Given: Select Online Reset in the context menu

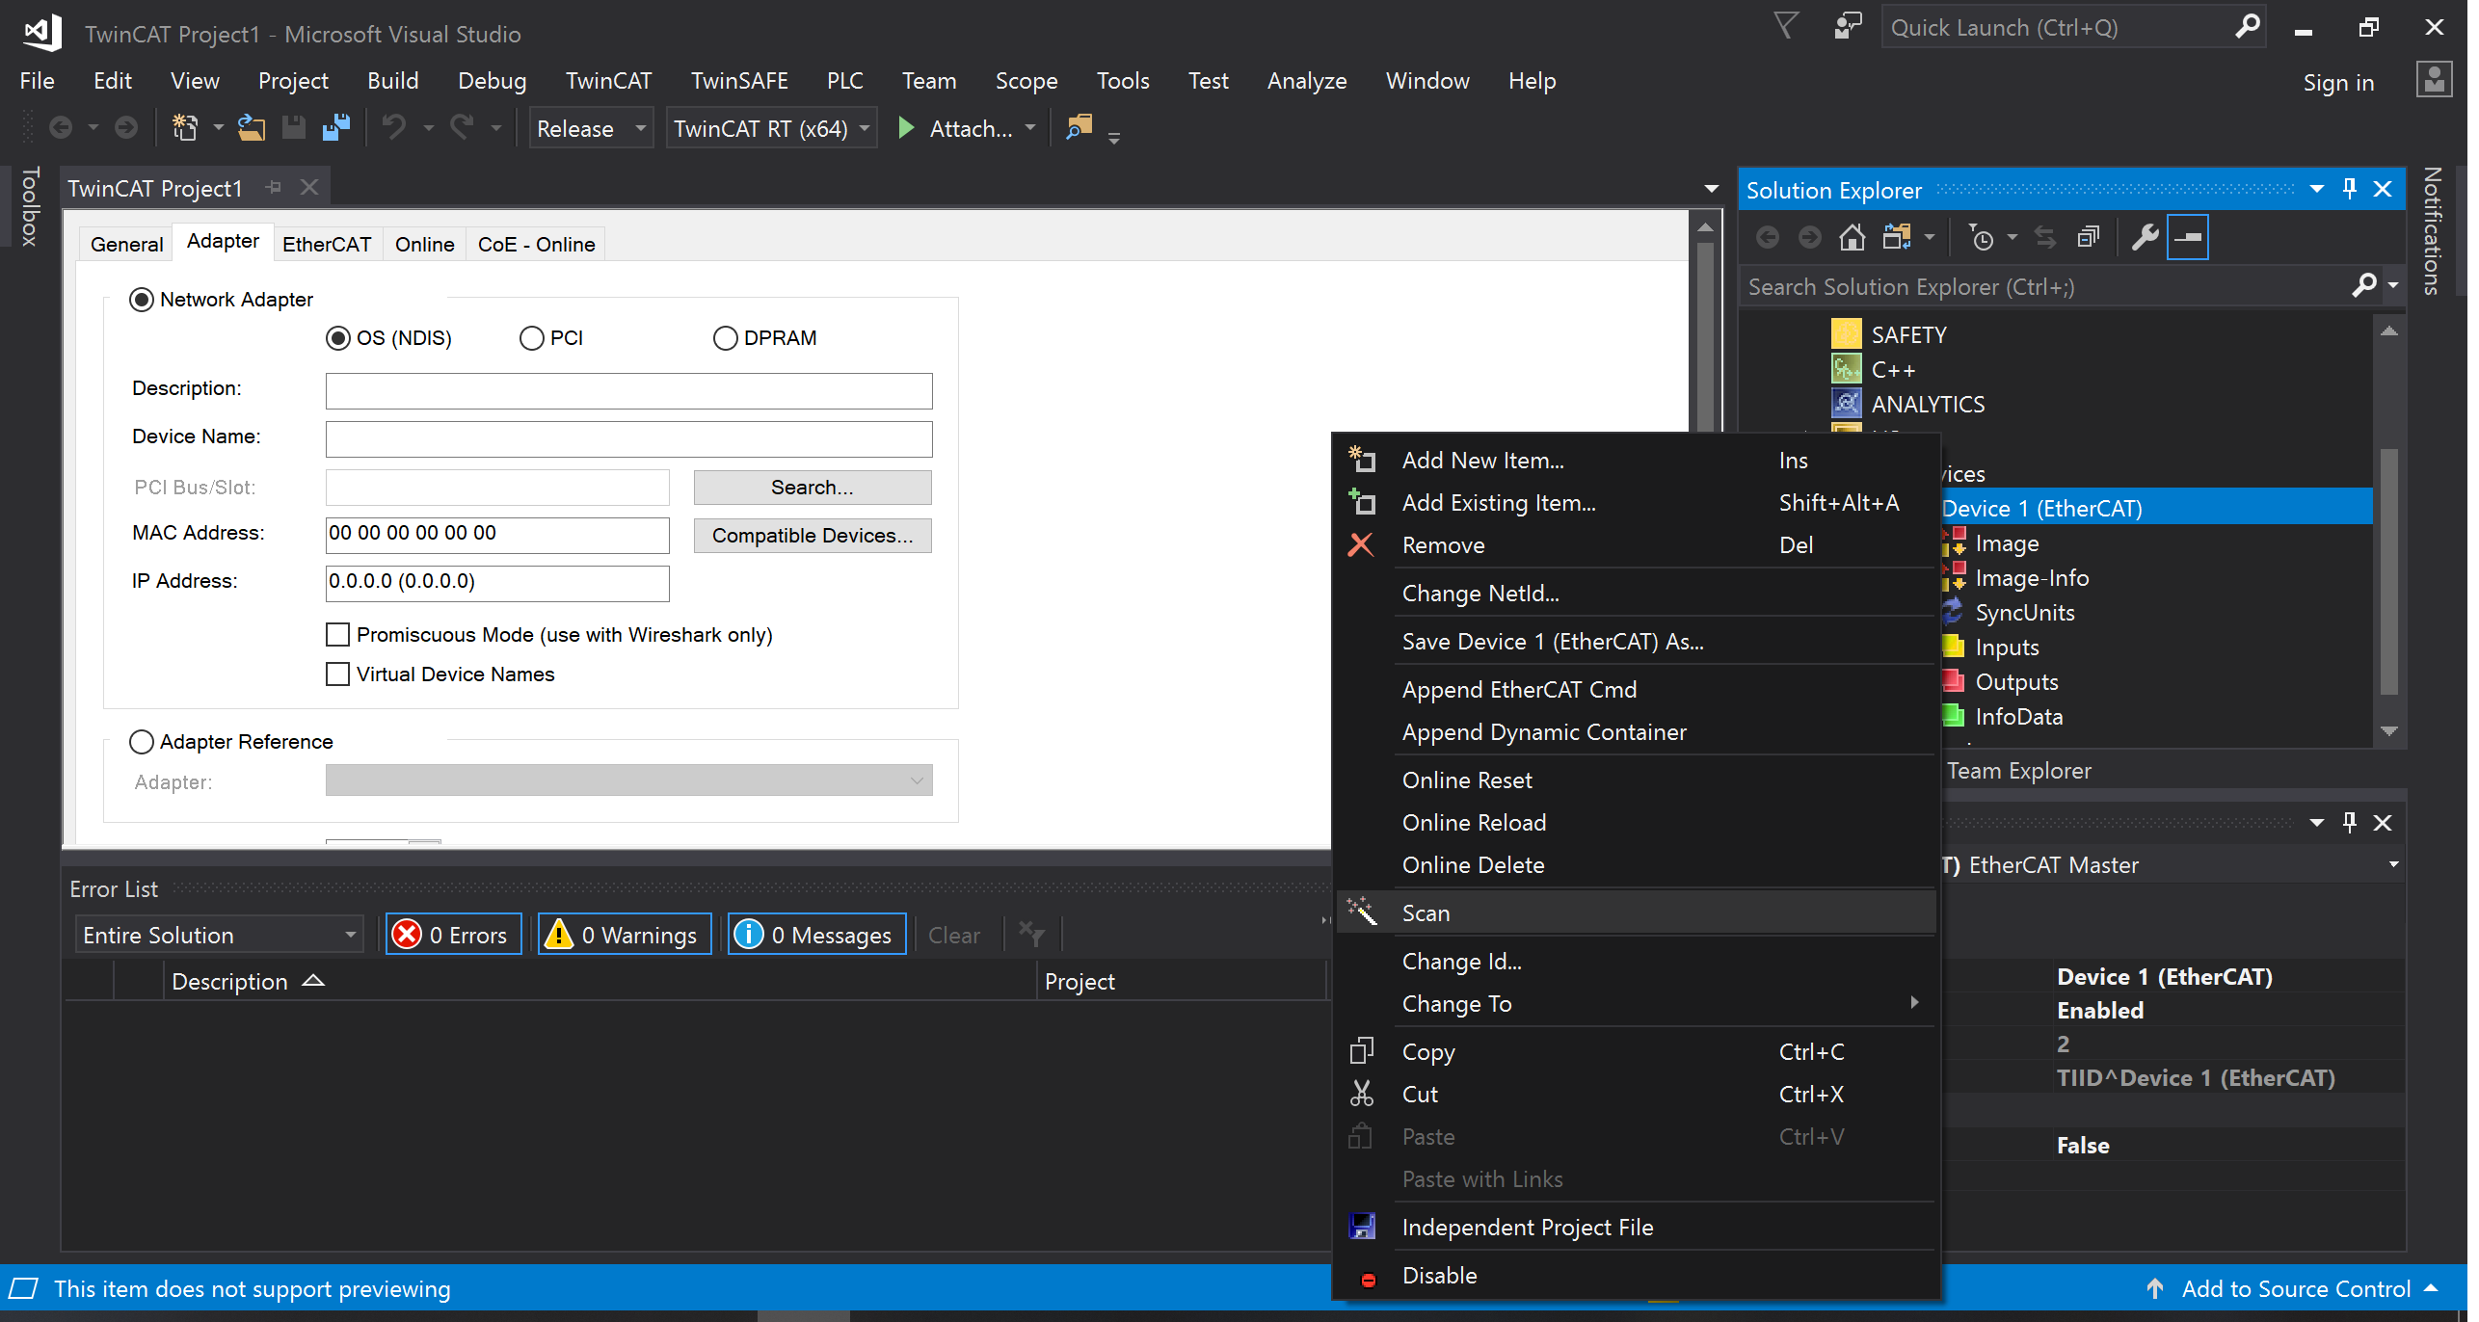Looking at the screenshot, I should 1637,780.
